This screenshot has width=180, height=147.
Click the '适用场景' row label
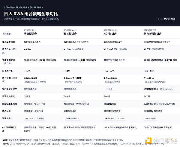[x=6, y=118]
